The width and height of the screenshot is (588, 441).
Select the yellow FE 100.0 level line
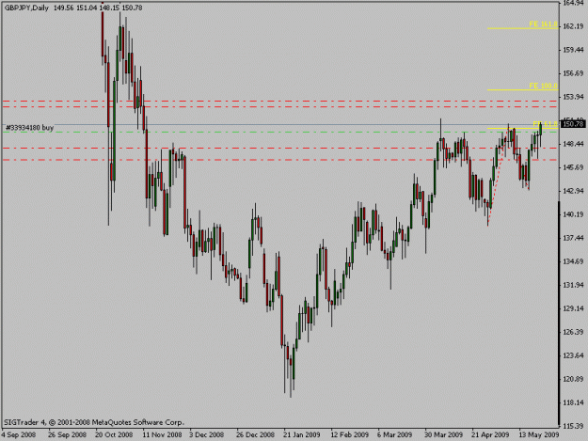click(x=522, y=90)
